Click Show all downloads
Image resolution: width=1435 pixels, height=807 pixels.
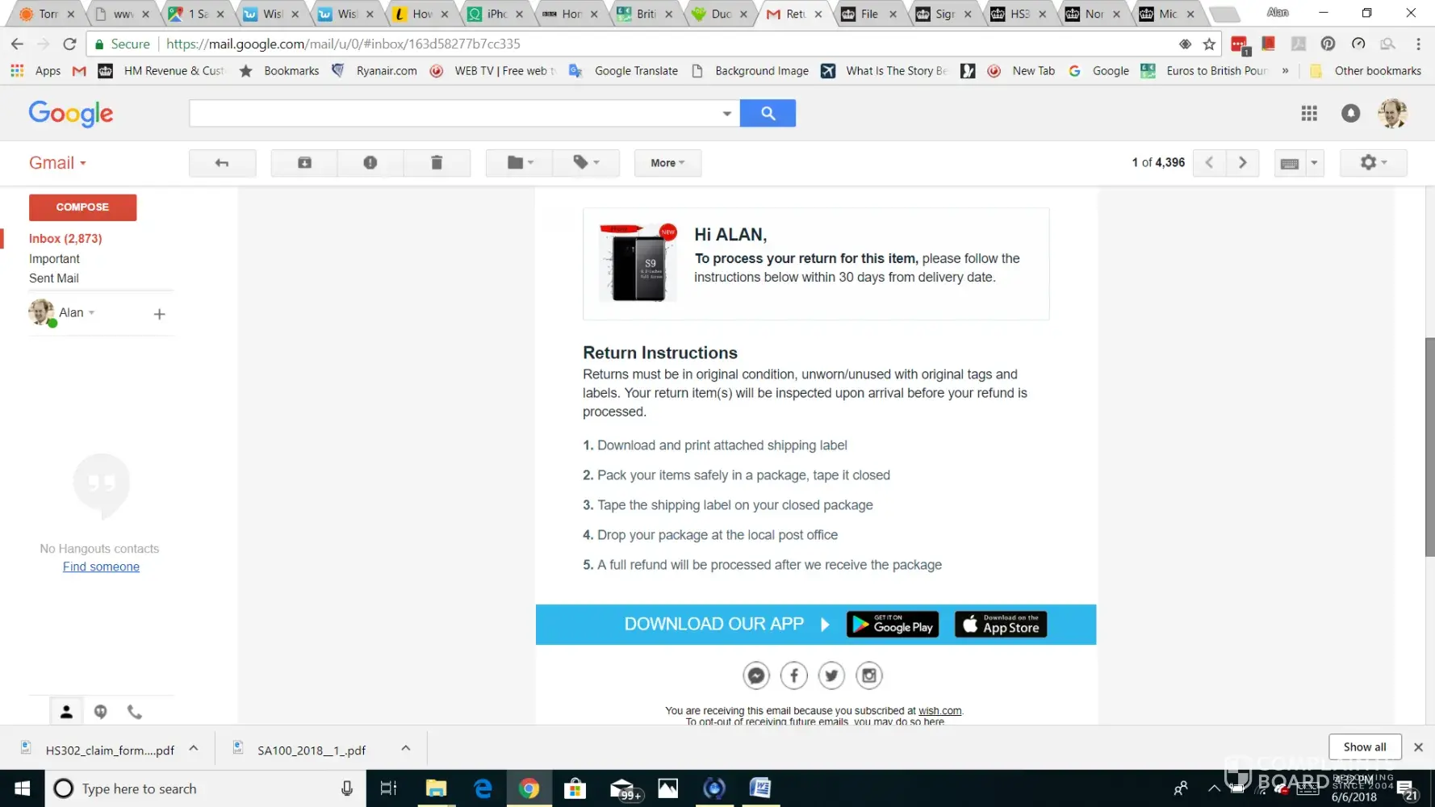tap(1365, 747)
